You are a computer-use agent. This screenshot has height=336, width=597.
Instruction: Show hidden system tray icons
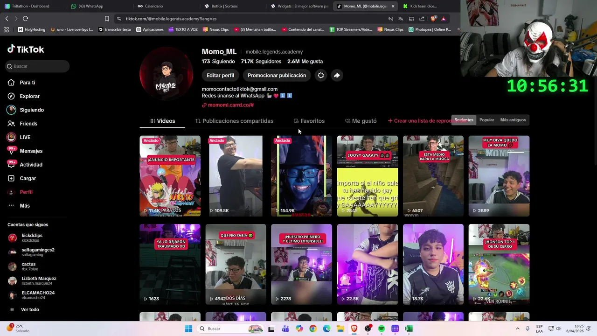pos(517,329)
